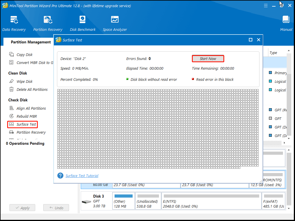Select Disk 3 Unallocated 538.8 GB block
The image size is (295, 221).
coord(148,201)
